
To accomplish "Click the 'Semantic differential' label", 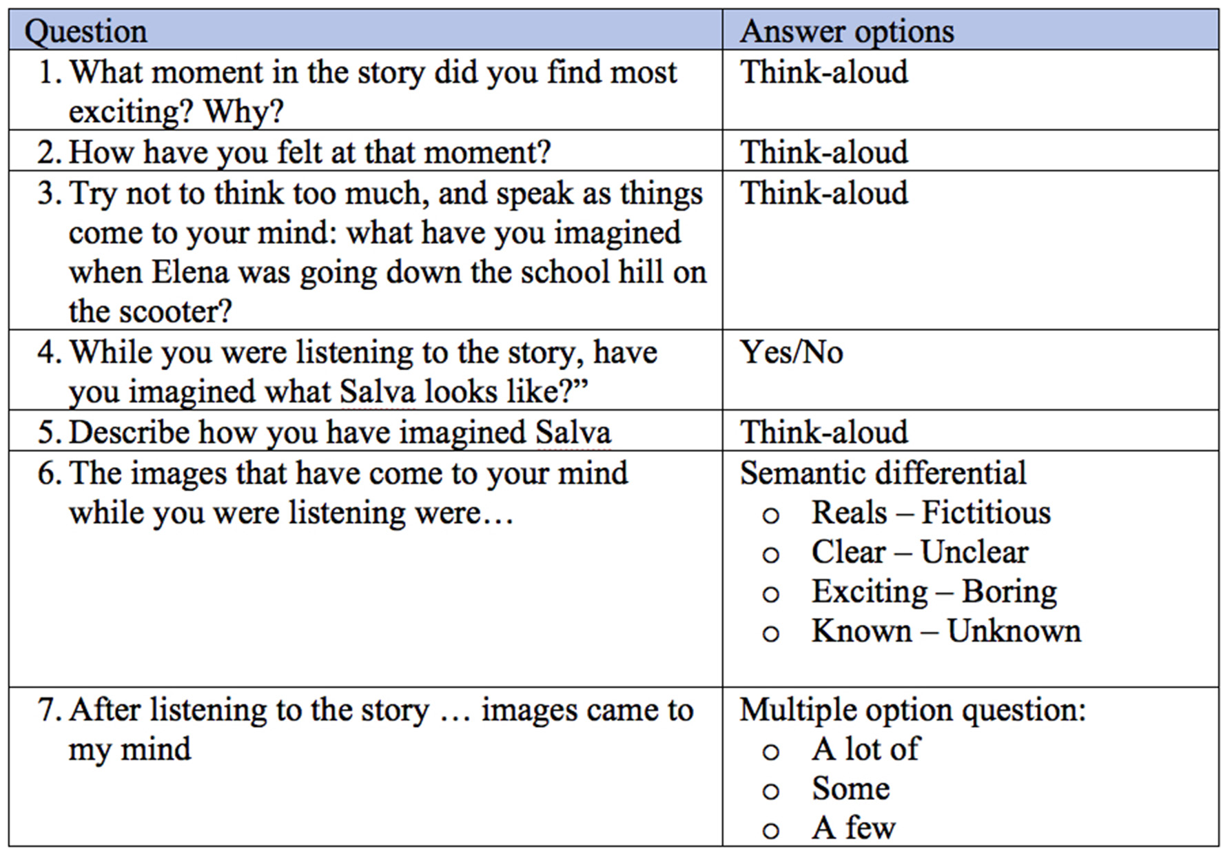I will 883,473.
